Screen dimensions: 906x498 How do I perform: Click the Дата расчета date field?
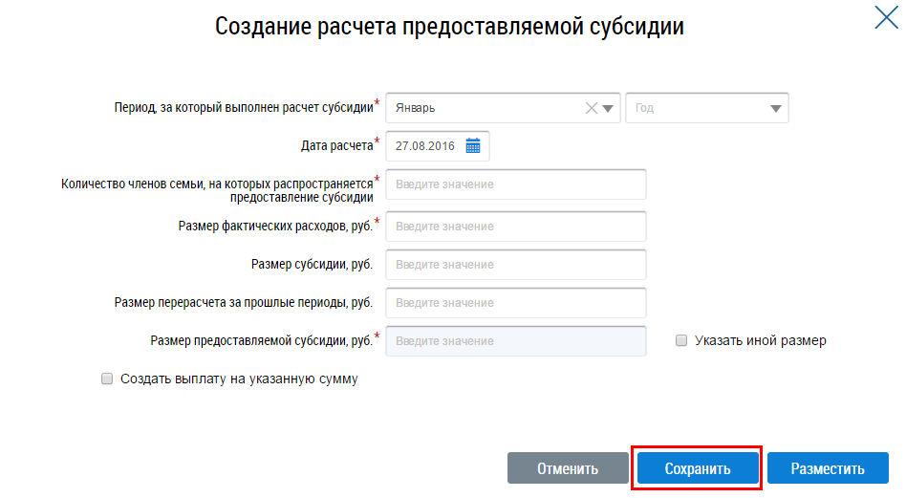click(426, 146)
